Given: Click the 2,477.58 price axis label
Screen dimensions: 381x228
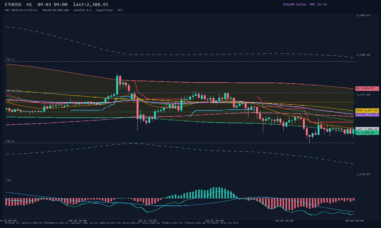Looking at the screenshot, I should click(364, 95).
